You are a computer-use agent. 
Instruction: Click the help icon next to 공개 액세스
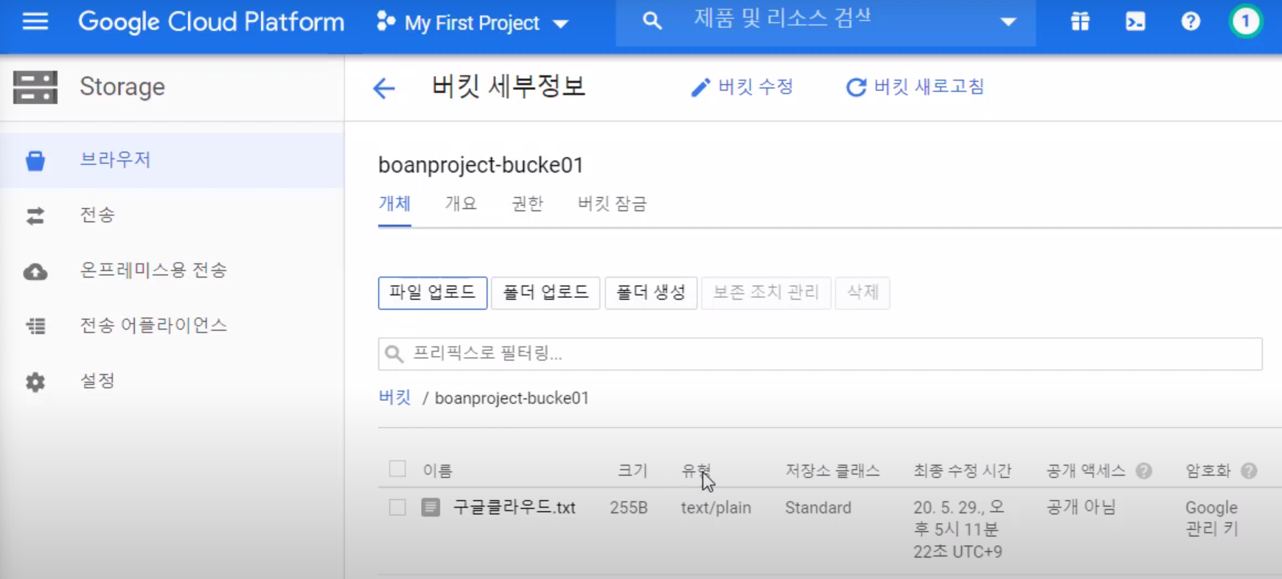coord(1143,471)
